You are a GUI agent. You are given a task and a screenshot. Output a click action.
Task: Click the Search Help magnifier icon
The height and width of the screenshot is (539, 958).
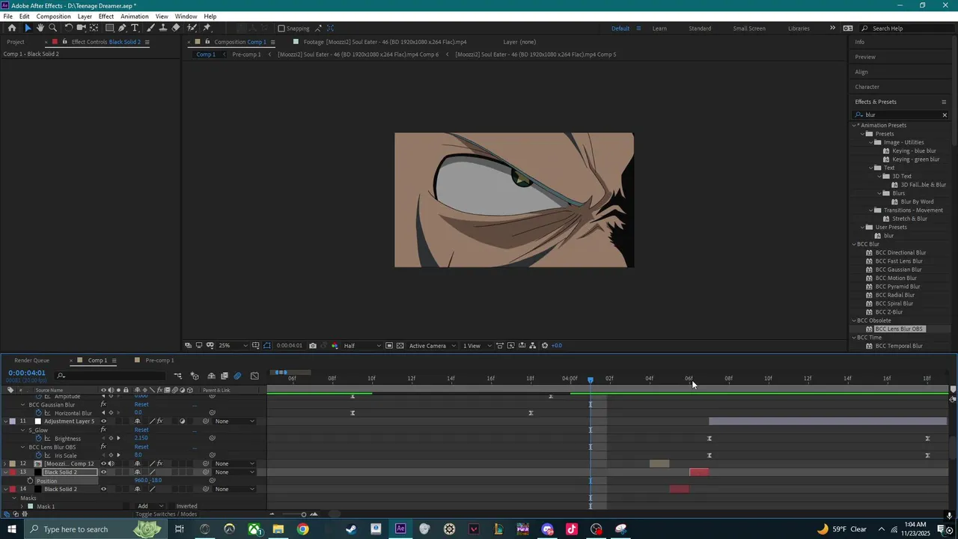coord(865,28)
